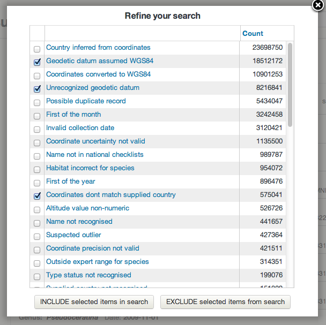Check the Country inferred from coordinates checkbox
Viewport: 326px width, 325px height.
37,49
